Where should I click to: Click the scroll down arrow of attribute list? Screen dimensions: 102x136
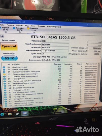(x=97, y=101)
